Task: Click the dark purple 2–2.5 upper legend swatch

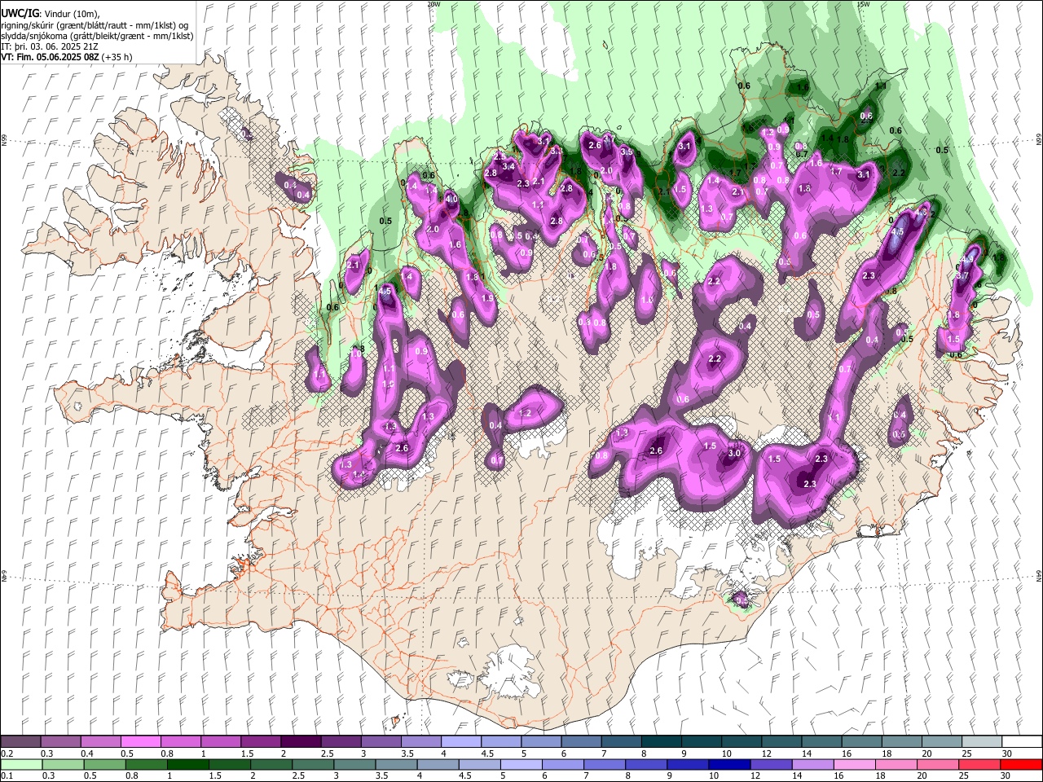Action: [x=300, y=741]
